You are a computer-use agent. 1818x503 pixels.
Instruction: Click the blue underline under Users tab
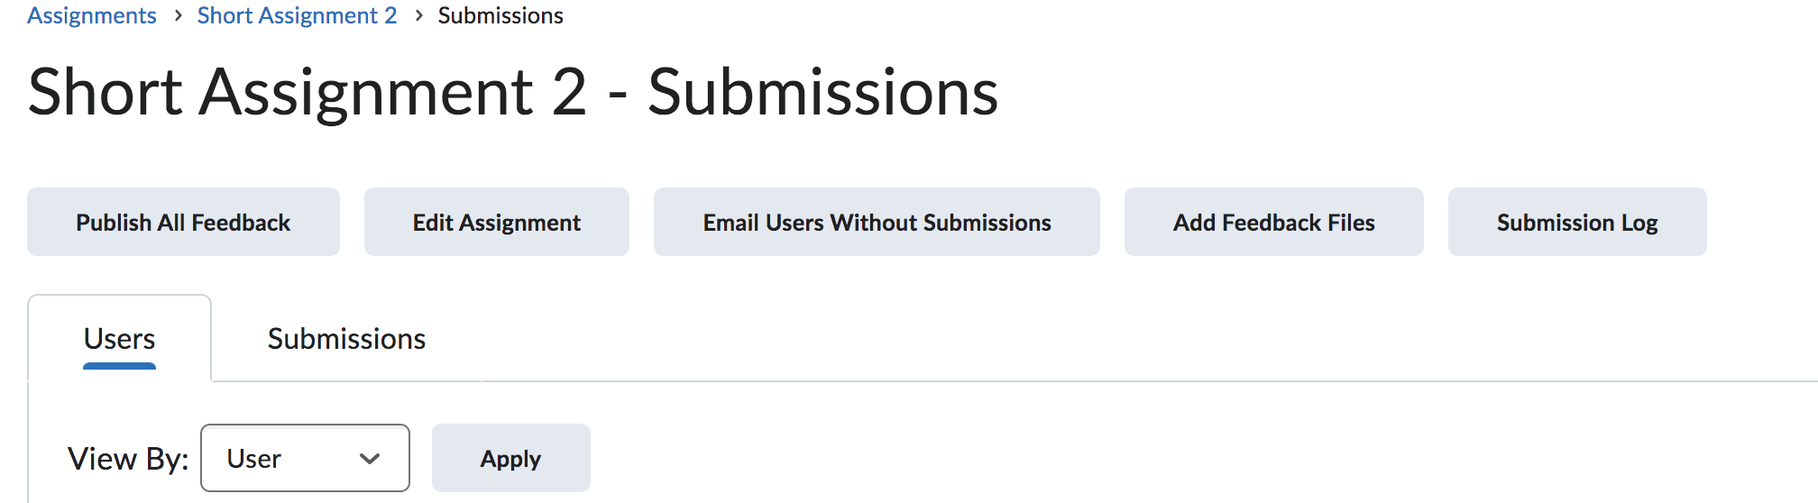click(x=119, y=366)
